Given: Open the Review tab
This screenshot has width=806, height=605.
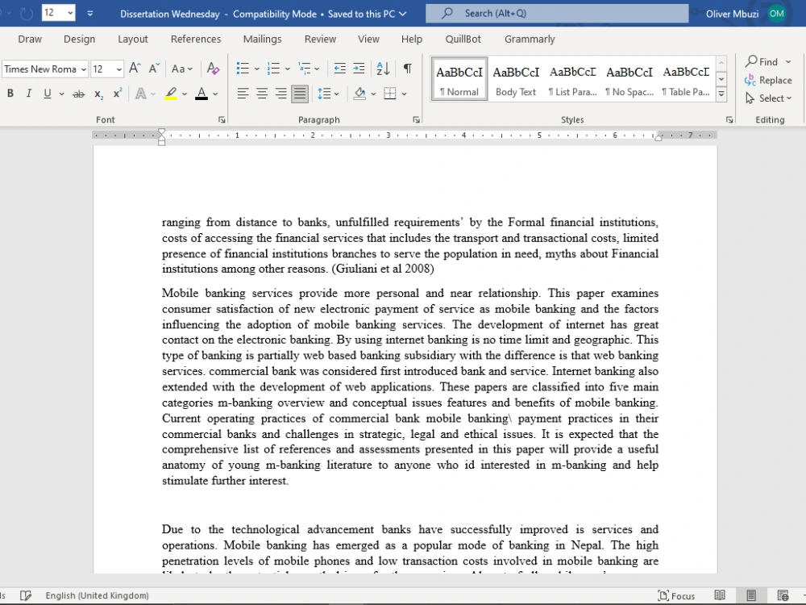Looking at the screenshot, I should tap(320, 39).
